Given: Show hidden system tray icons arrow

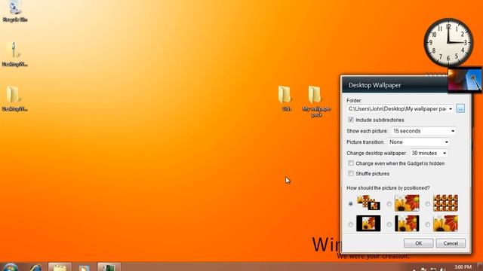Looking at the screenshot, I should pos(414,269).
